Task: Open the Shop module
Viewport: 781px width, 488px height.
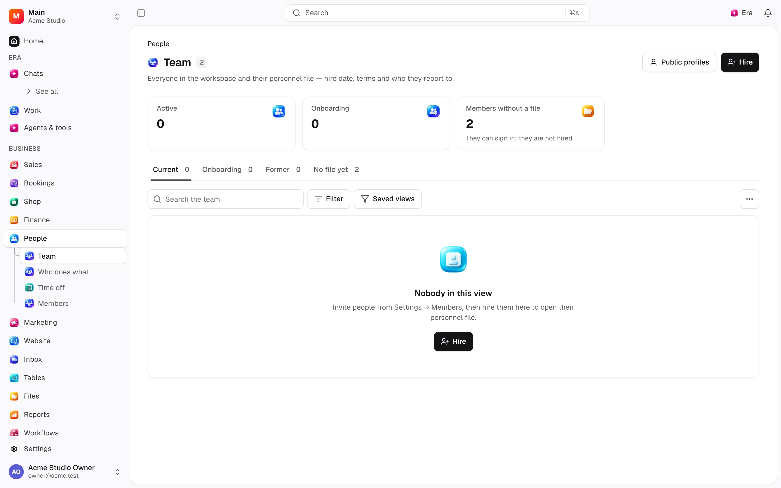Action: (x=65, y=201)
